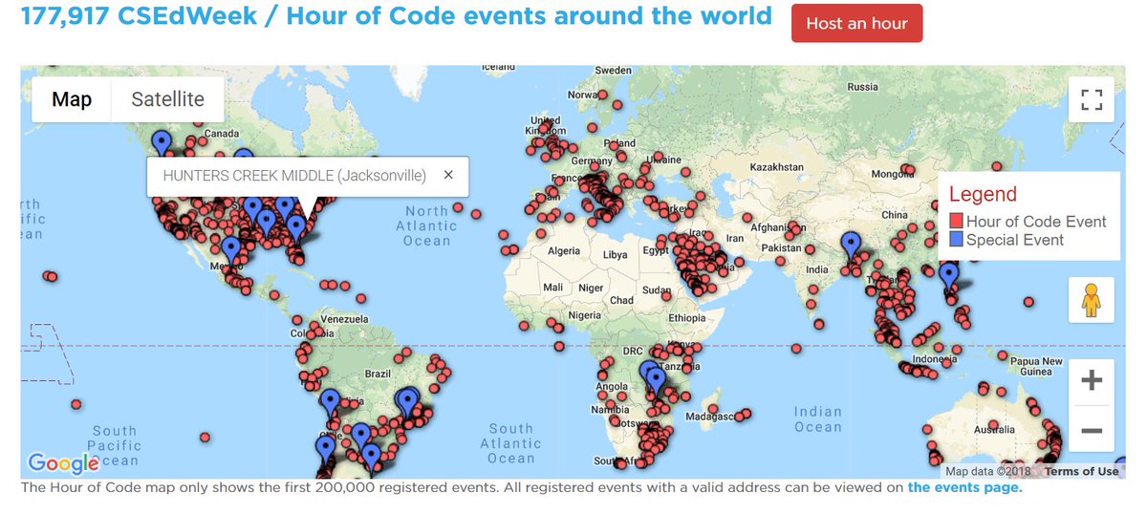Click the red Hour of Code Event legend swatch
This screenshot has width=1147, height=514.
coord(956,222)
